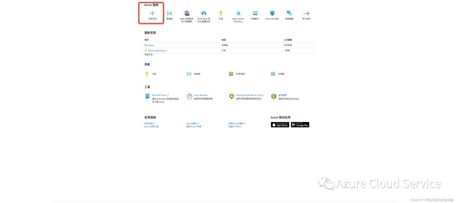Go to 所有资源 (All resources) in 导航
456x203 pixels.
pos(236,74)
